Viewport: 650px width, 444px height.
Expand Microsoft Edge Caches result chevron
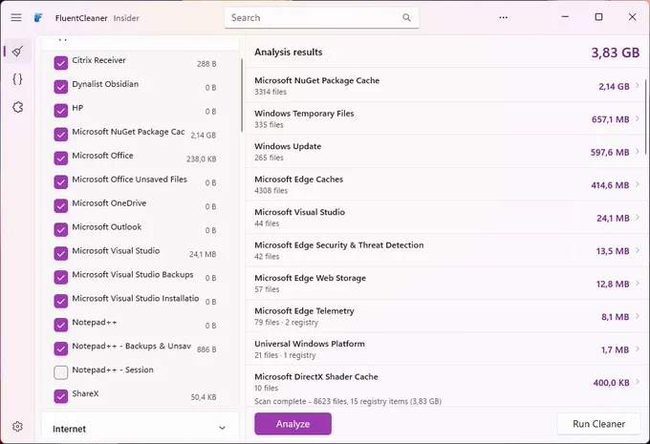point(638,184)
